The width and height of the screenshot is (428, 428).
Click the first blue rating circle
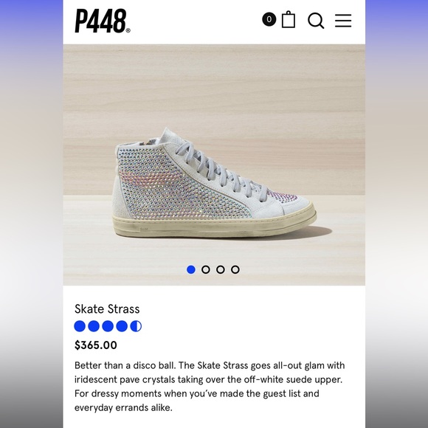pos(80,326)
